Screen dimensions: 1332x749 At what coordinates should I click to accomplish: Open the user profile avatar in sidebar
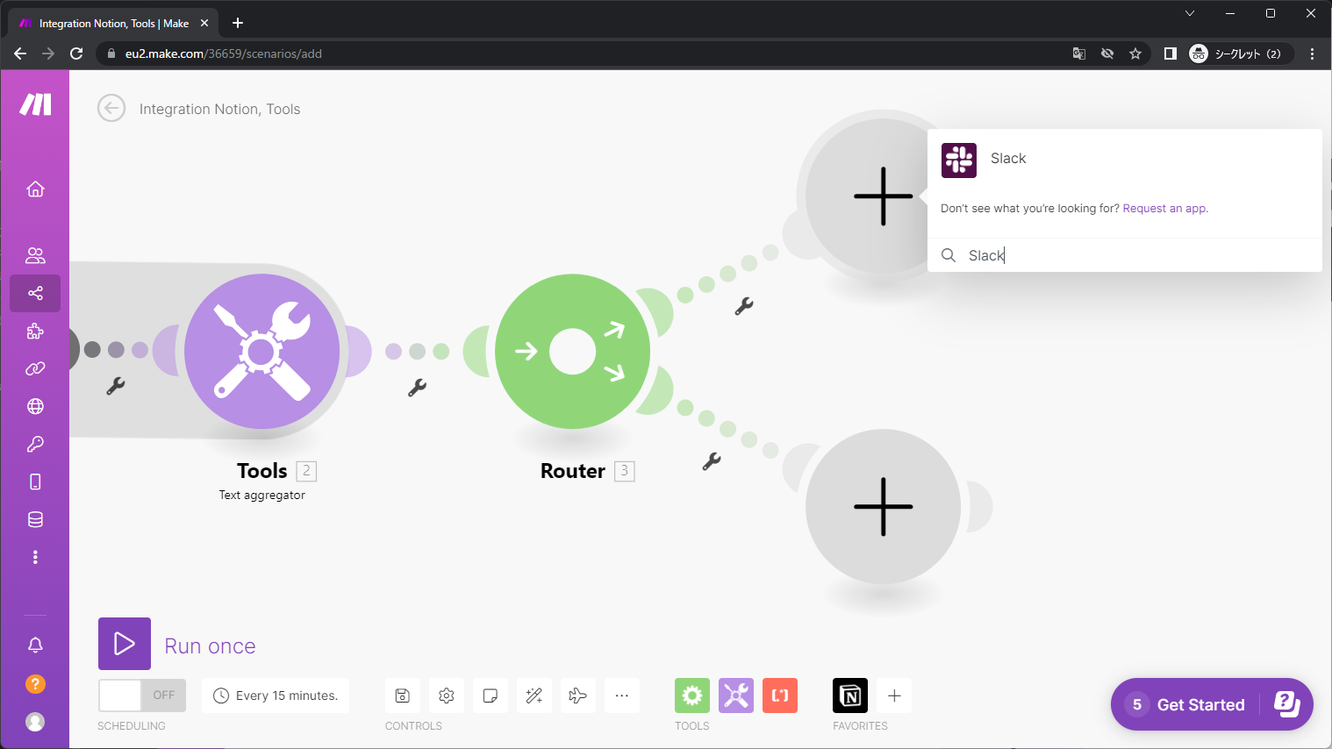coord(35,721)
